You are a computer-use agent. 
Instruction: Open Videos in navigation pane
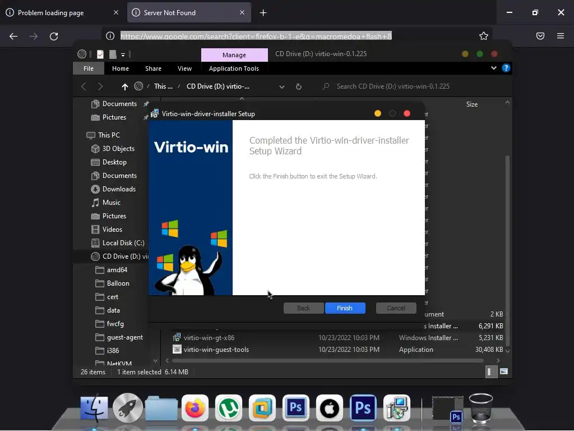[x=112, y=230]
